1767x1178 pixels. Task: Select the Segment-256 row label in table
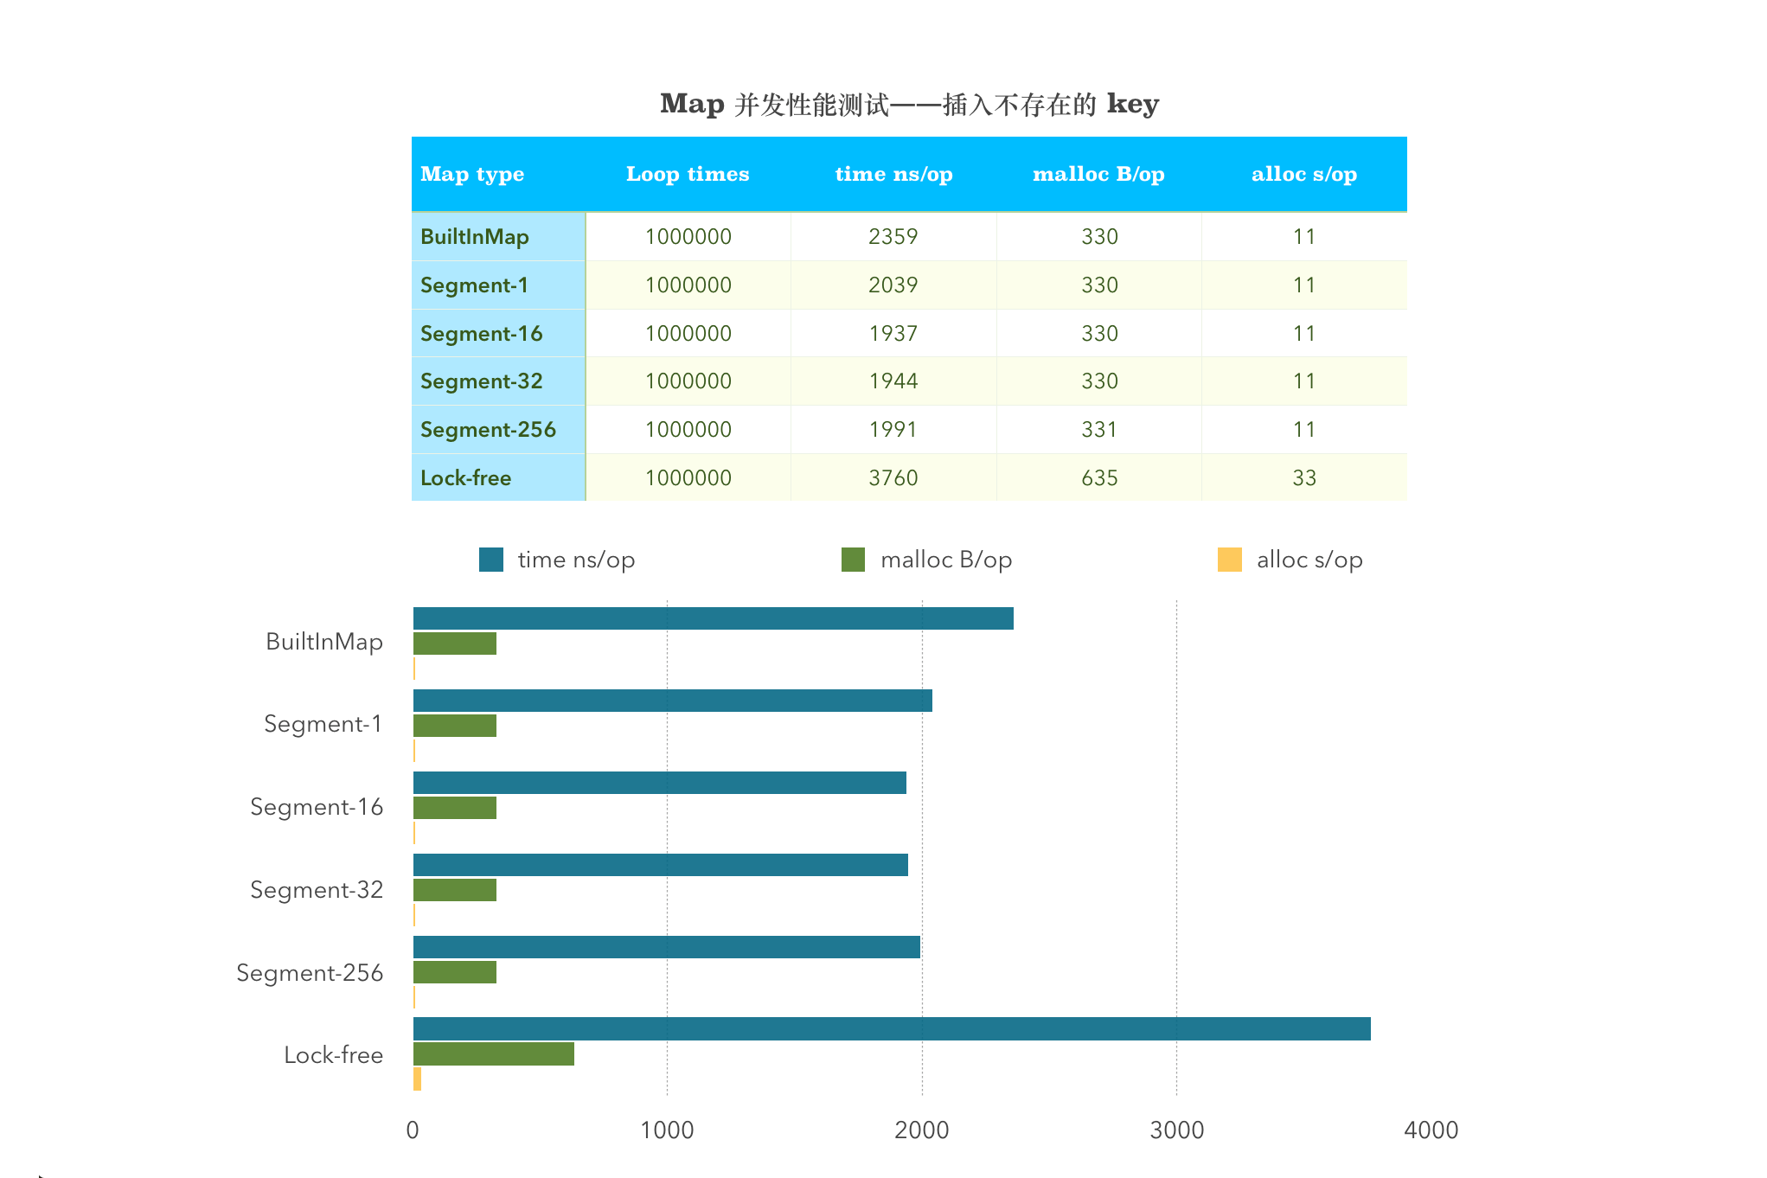pyautogui.click(x=488, y=430)
